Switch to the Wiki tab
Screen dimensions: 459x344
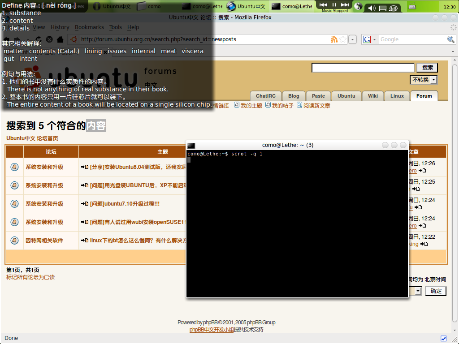pyautogui.click(x=373, y=96)
